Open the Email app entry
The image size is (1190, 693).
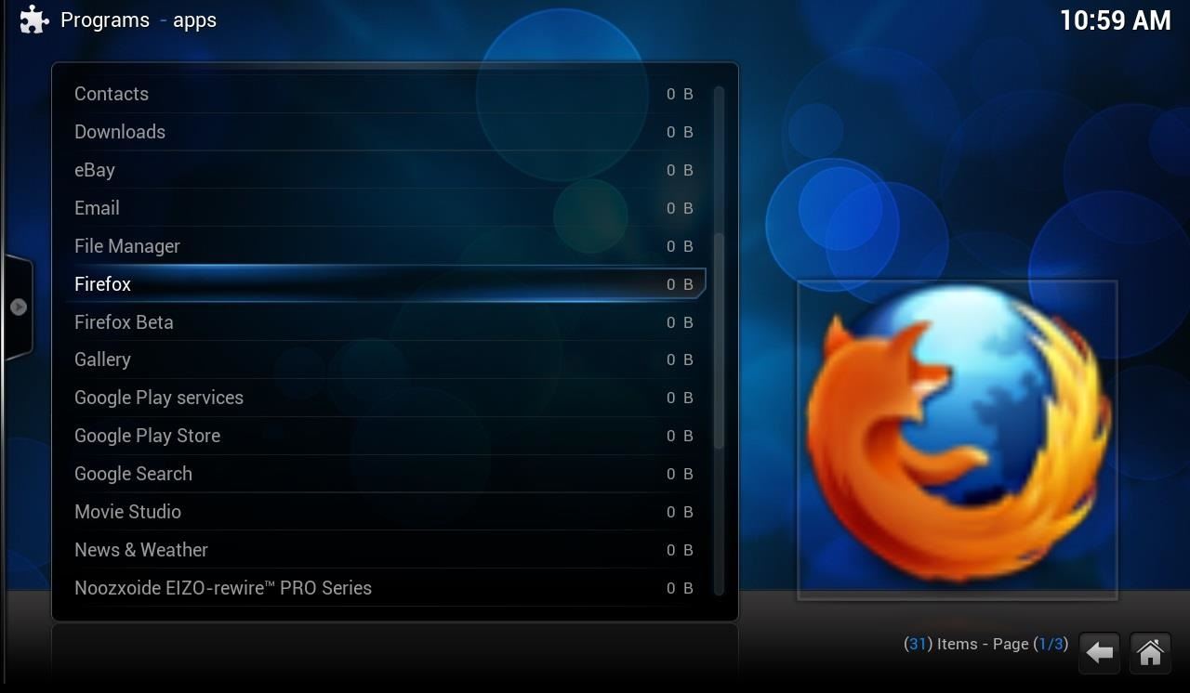pyautogui.click(x=385, y=208)
